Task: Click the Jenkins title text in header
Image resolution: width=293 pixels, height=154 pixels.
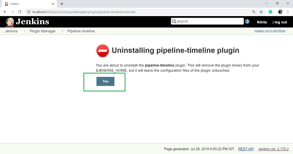Action: click(x=32, y=22)
